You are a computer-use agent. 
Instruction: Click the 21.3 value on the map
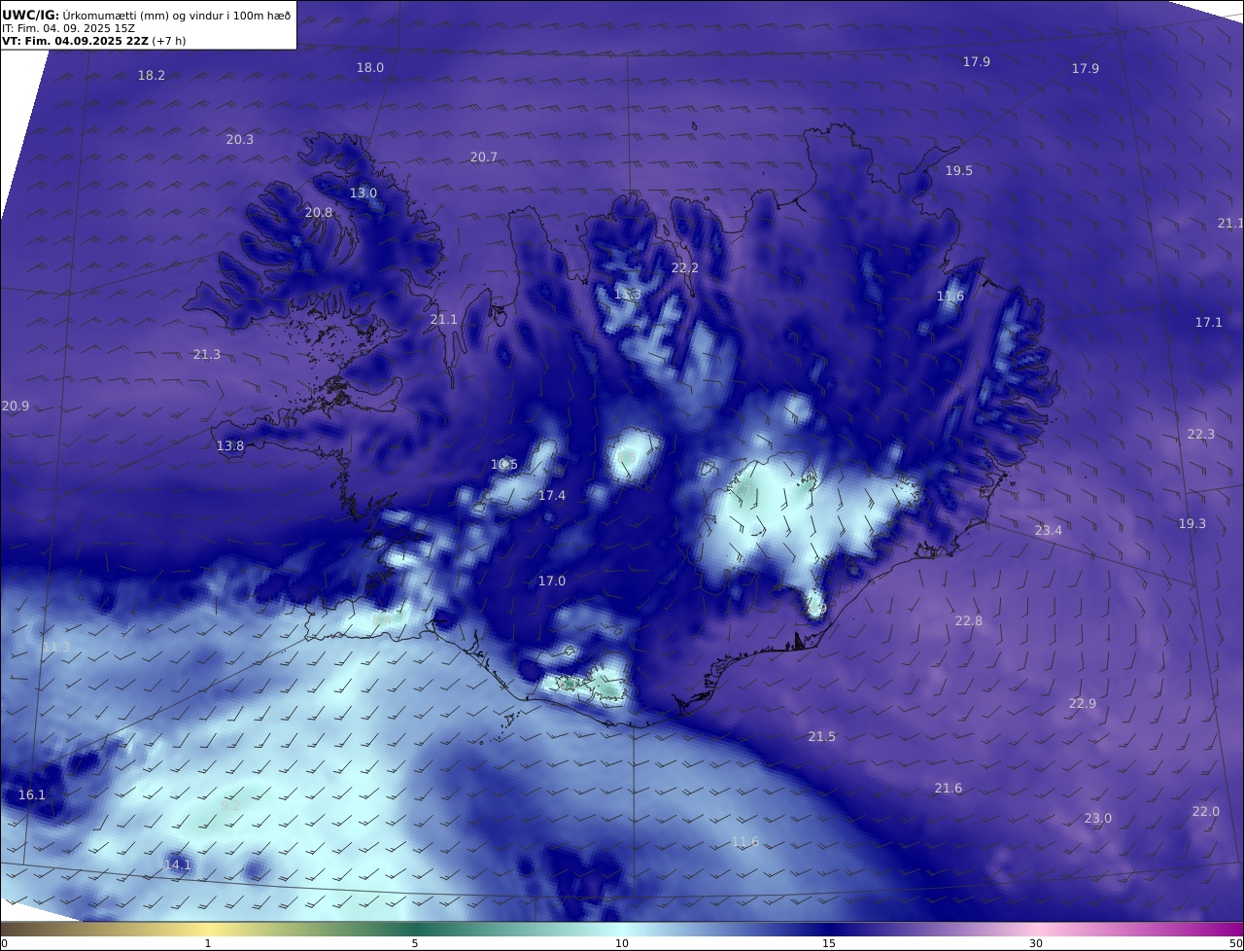(x=207, y=354)
